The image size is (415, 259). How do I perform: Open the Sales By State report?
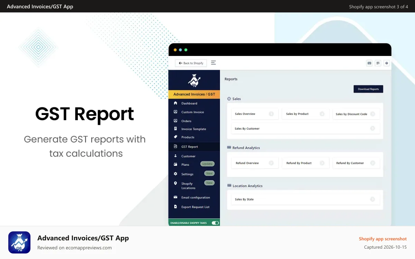tap(305, 199)
